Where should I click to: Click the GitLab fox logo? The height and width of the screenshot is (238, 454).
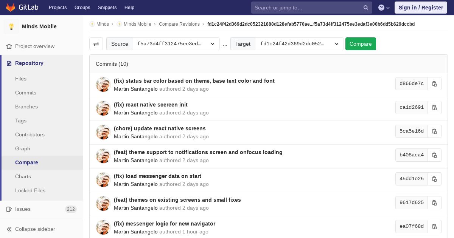pos(11,8)
